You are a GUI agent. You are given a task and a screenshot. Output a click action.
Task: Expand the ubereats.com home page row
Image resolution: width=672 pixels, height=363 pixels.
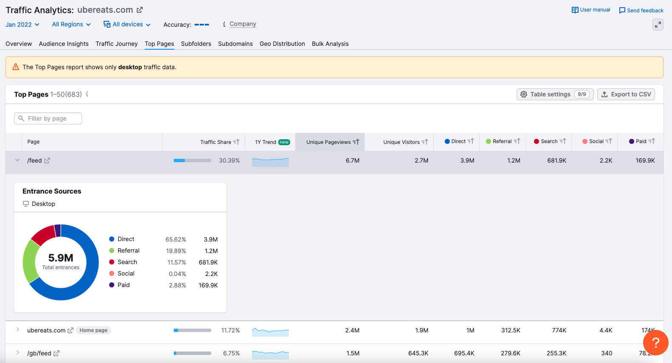point(17,330)
